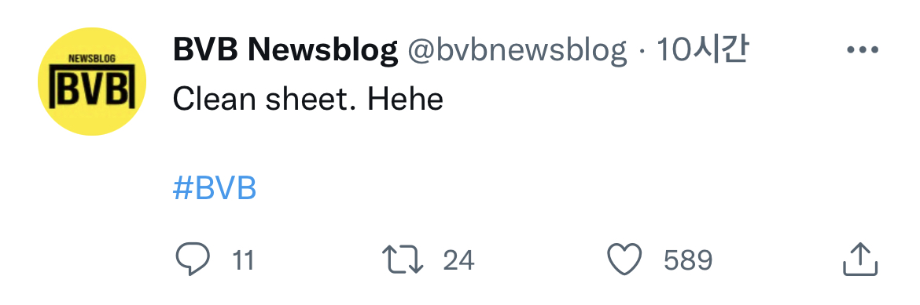This screenshot has height=305, width=920.
Task: Click the like count 589
Action: coord(688,260)
